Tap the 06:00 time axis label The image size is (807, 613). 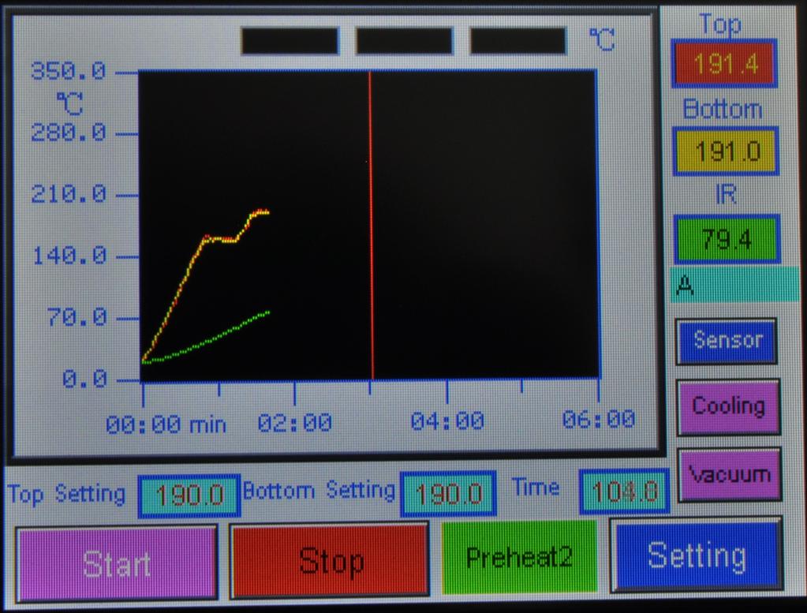[598, 420]
